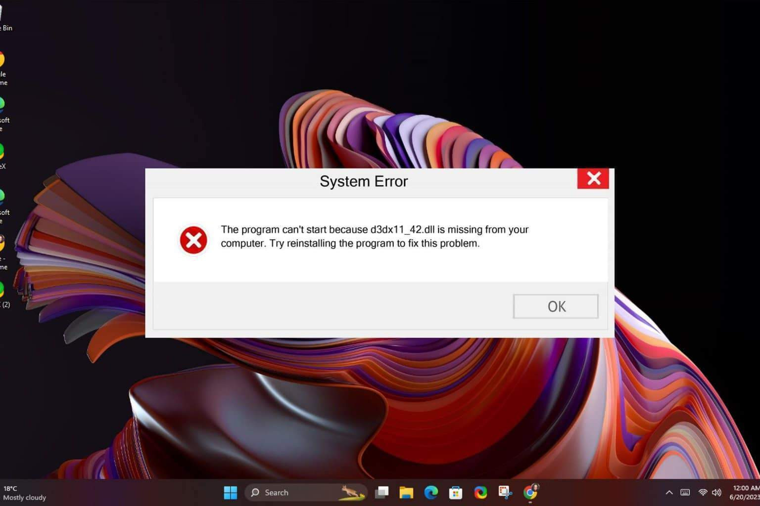Click OK in the System Error dialog
Screen dimensions: 760x506
(555, 306)
